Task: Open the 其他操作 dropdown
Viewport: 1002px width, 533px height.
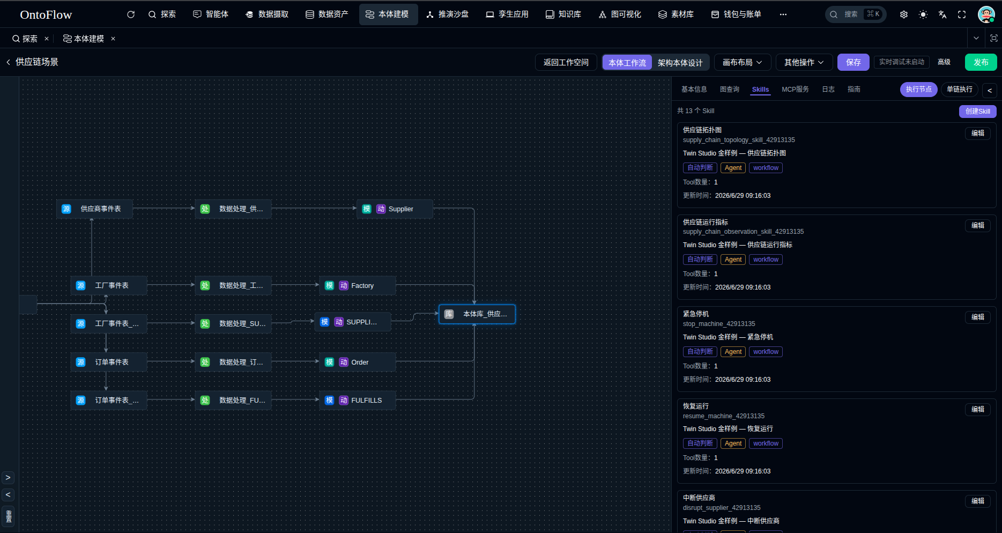Action: point(804,63)
